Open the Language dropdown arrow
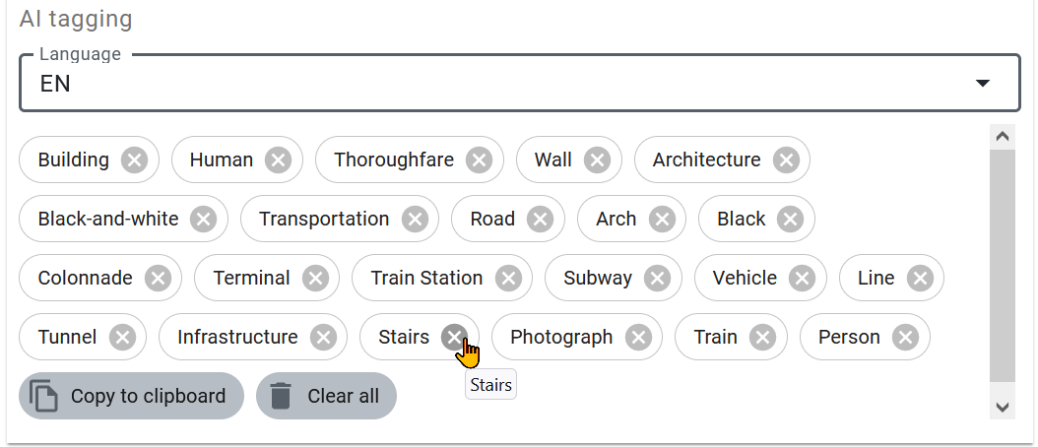 983,84
